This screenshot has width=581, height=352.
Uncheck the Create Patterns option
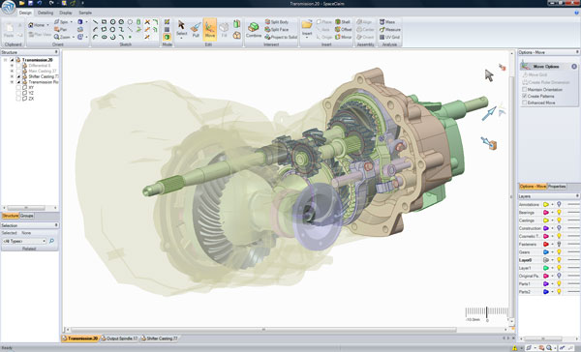click(x=524, y=96)
